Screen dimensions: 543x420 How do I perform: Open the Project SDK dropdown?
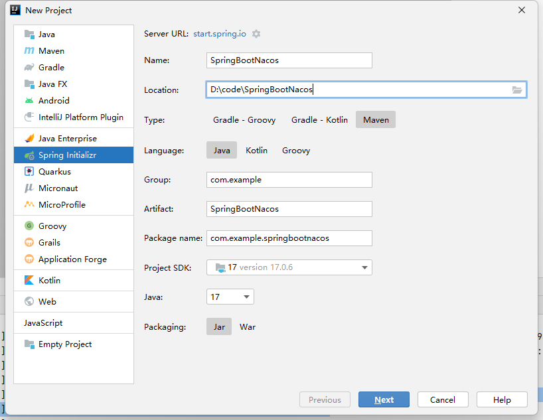289,267
